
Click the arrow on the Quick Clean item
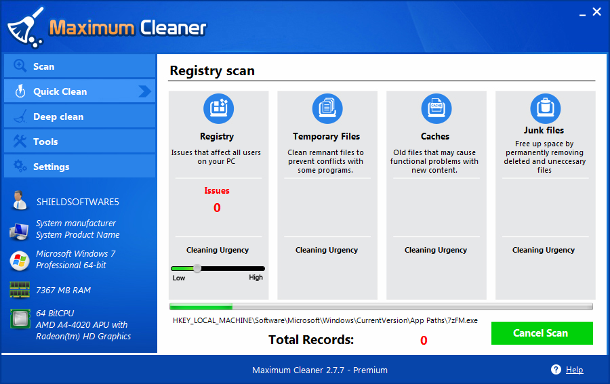[145, 91]
